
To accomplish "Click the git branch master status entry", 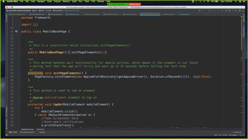I will 233,135.
